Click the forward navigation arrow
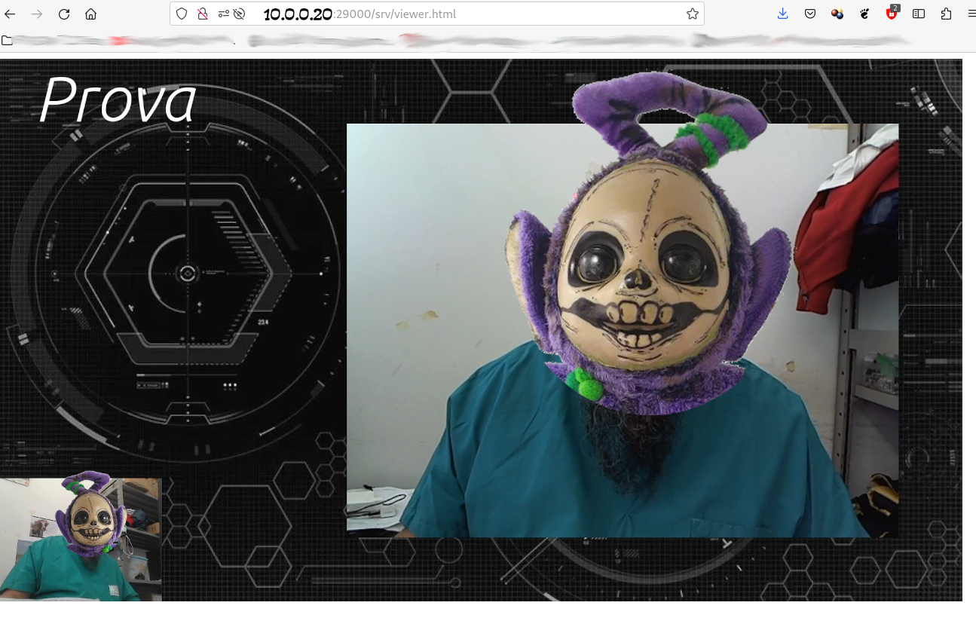The width and height of the screenshot is (976, 630). 37,14
